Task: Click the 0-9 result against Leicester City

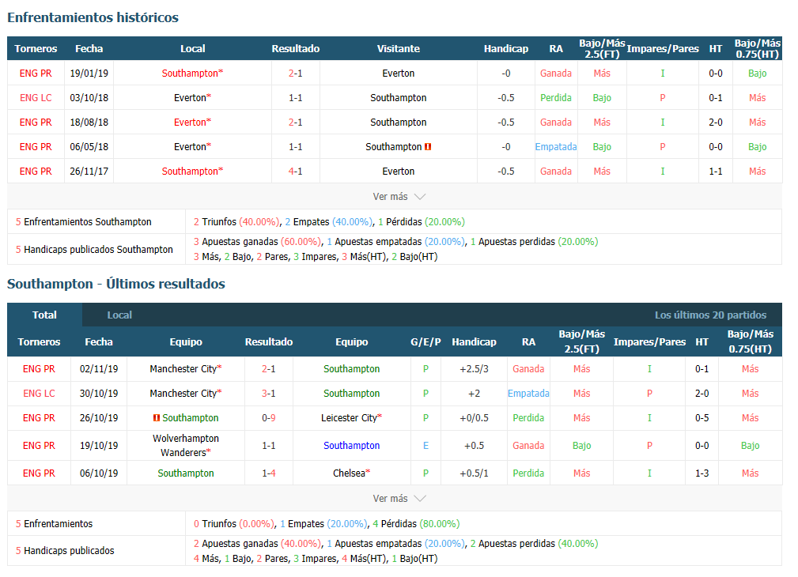Action: (269, 418)
